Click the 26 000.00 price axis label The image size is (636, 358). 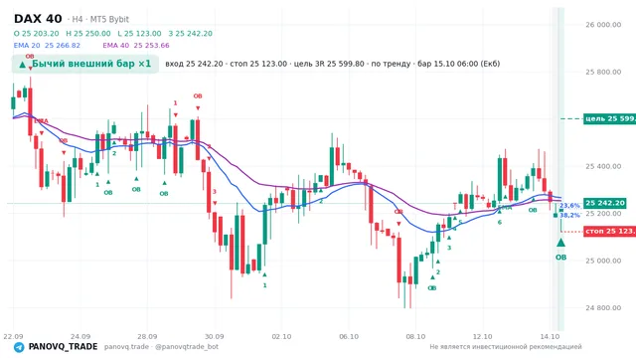tap(603, 24)
